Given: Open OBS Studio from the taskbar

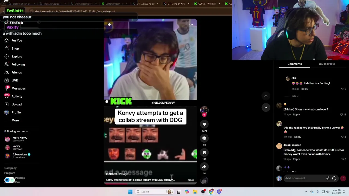Looking at the screenshot, I should [x=203, y=192].
